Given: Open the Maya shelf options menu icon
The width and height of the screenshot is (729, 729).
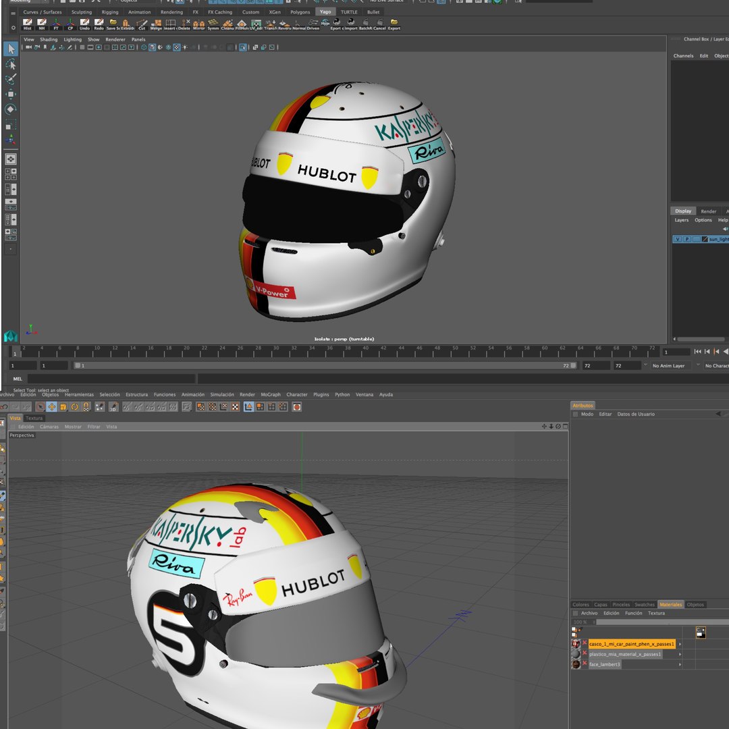Looking at the screenshot, I should coord(13,28).
